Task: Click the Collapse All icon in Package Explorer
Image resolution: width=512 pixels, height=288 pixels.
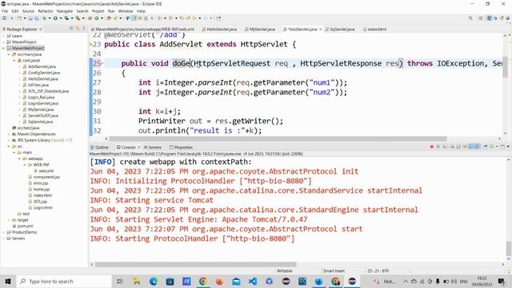Action: click(71, 29)
